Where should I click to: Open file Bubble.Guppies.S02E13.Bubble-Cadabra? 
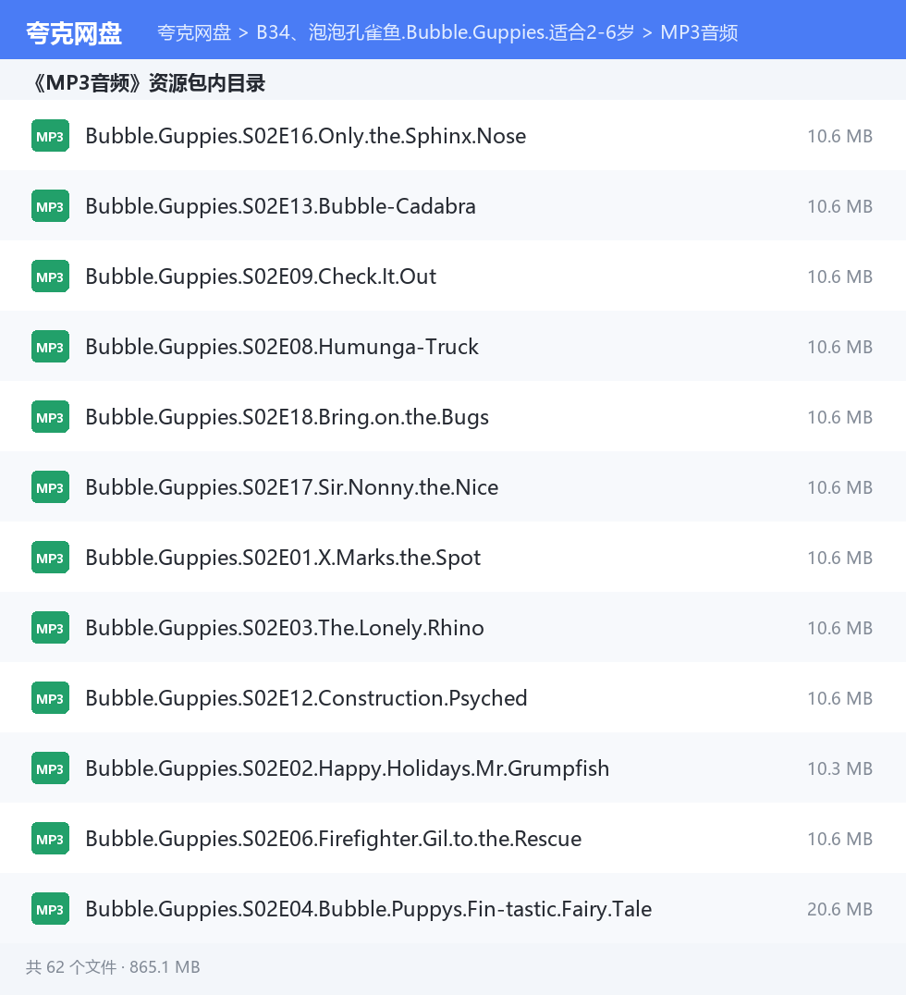(x=280, y=206)
